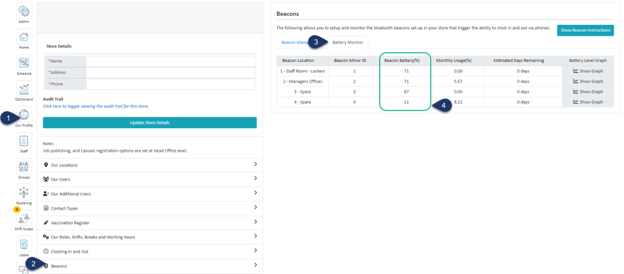624x274 pixels.
Task: Select the '1 - Staff Room - Lockers' cell
Action: 303,71
